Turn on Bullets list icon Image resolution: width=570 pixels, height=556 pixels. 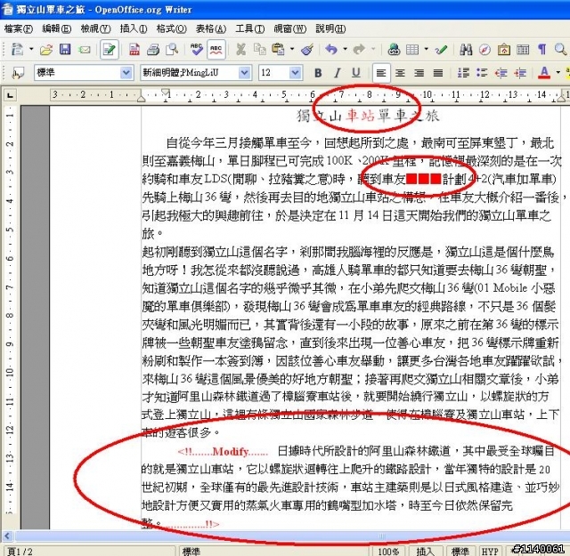tap(482, 73)
